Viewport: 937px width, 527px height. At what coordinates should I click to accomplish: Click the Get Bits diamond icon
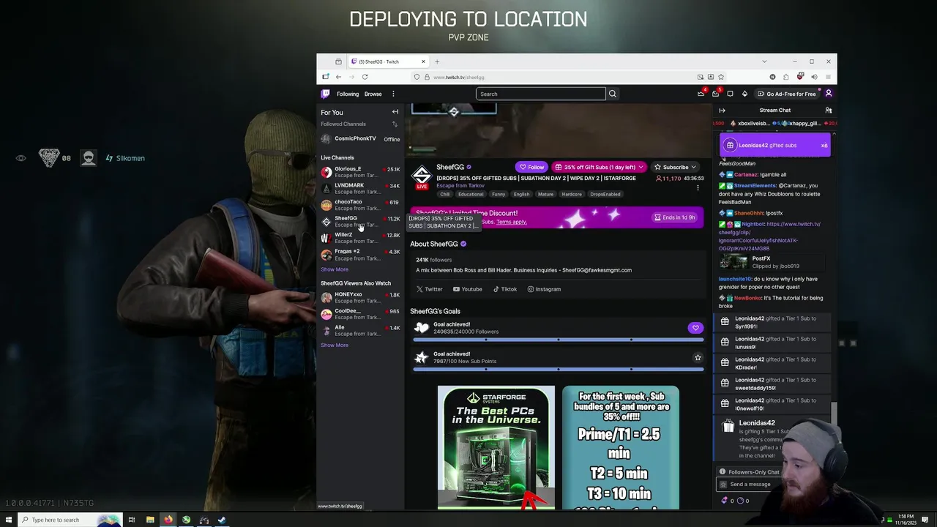[744, 94]
